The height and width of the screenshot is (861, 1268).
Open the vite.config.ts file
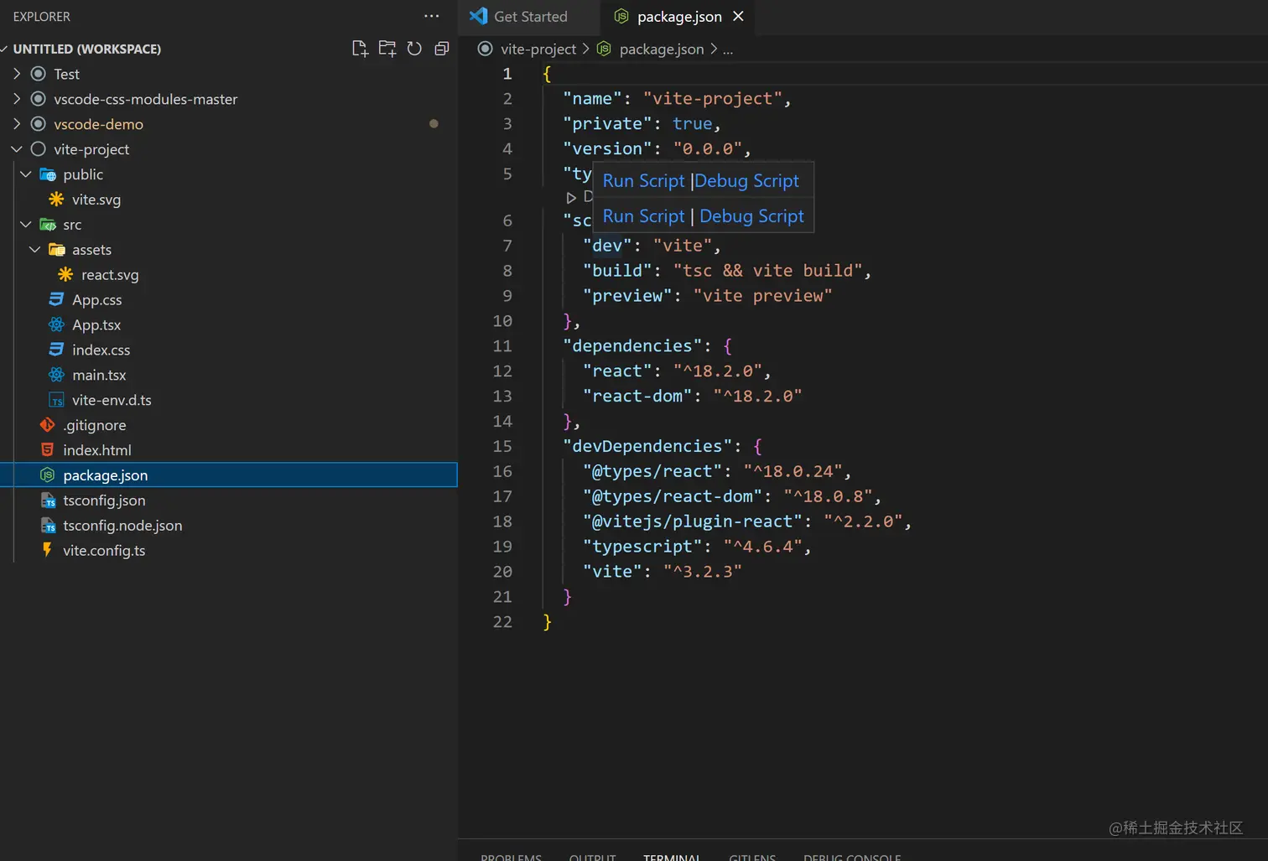(x=104, y=551)
